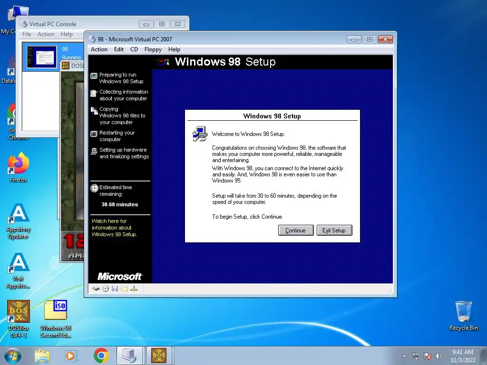Open the CD menu

click(x=134, y=49)
